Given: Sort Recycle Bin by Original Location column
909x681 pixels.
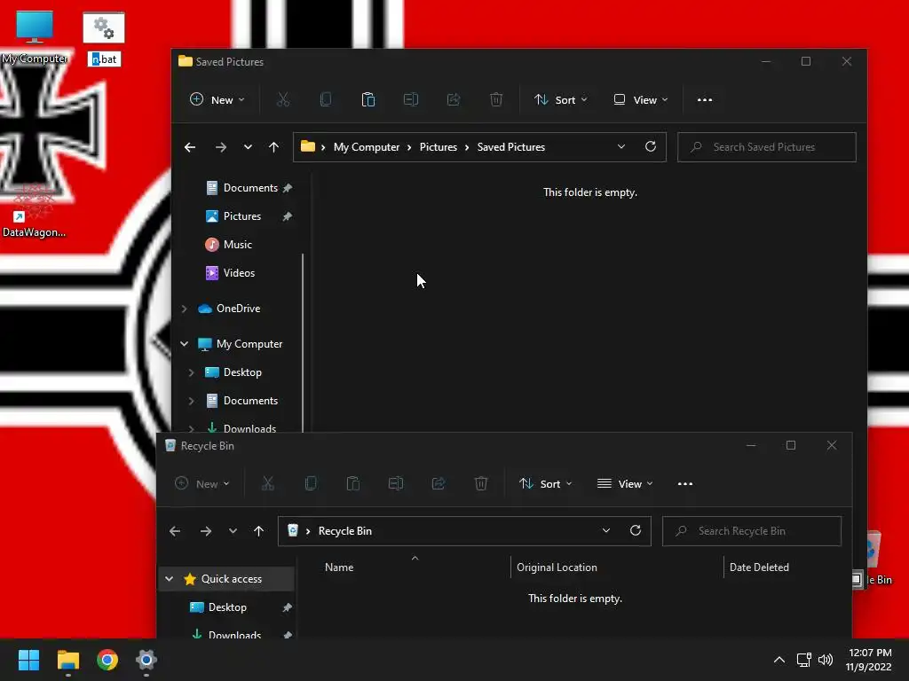Looking at the screenshot, I should (557, 567).
